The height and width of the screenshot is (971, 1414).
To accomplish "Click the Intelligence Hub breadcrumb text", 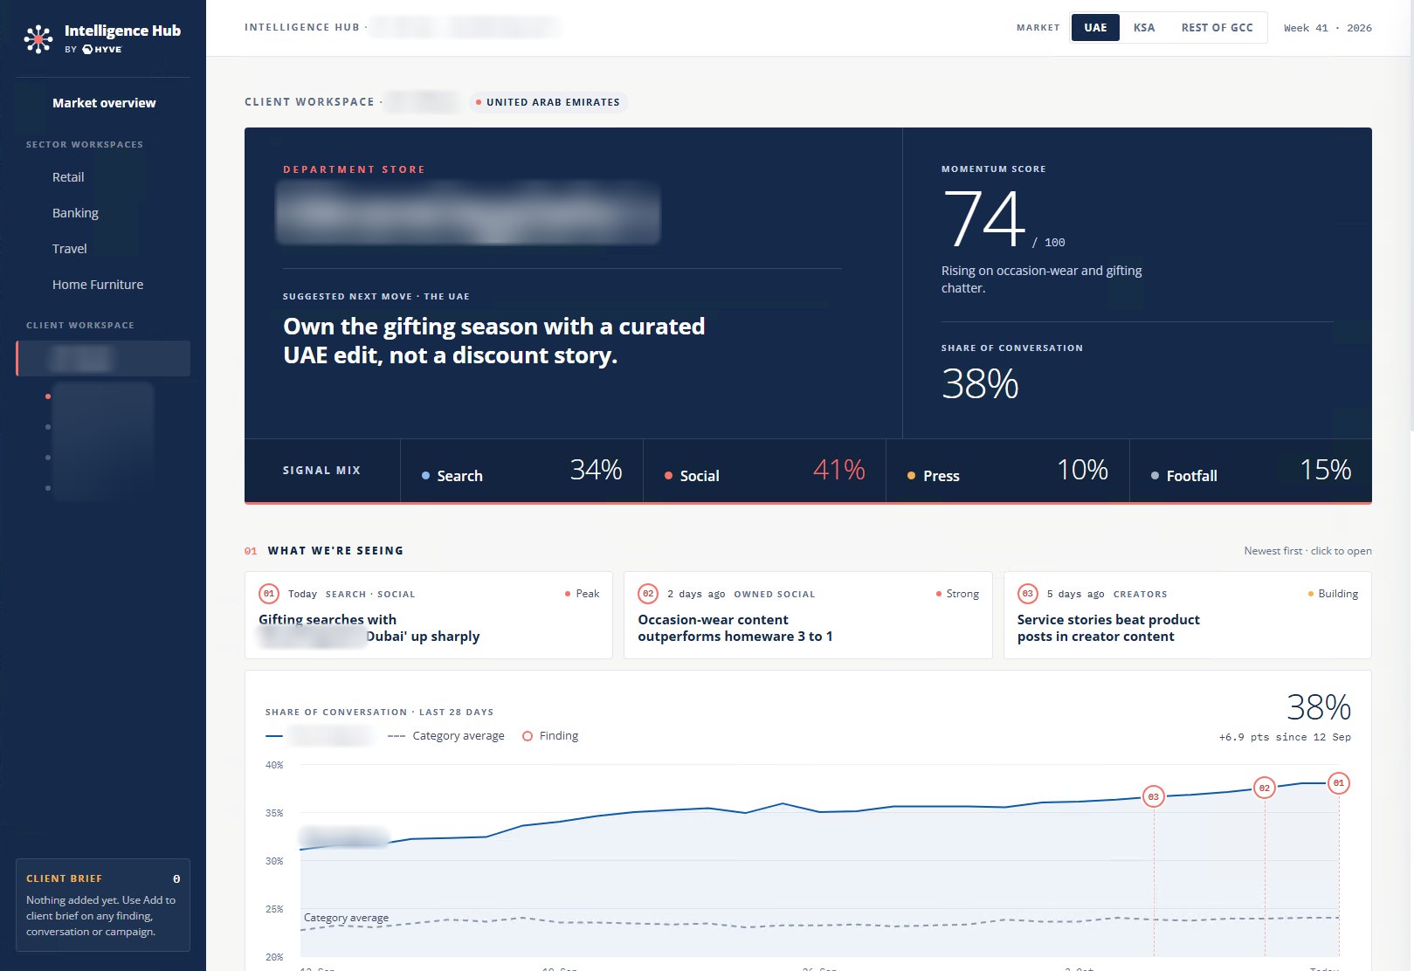I will [302, 28].
